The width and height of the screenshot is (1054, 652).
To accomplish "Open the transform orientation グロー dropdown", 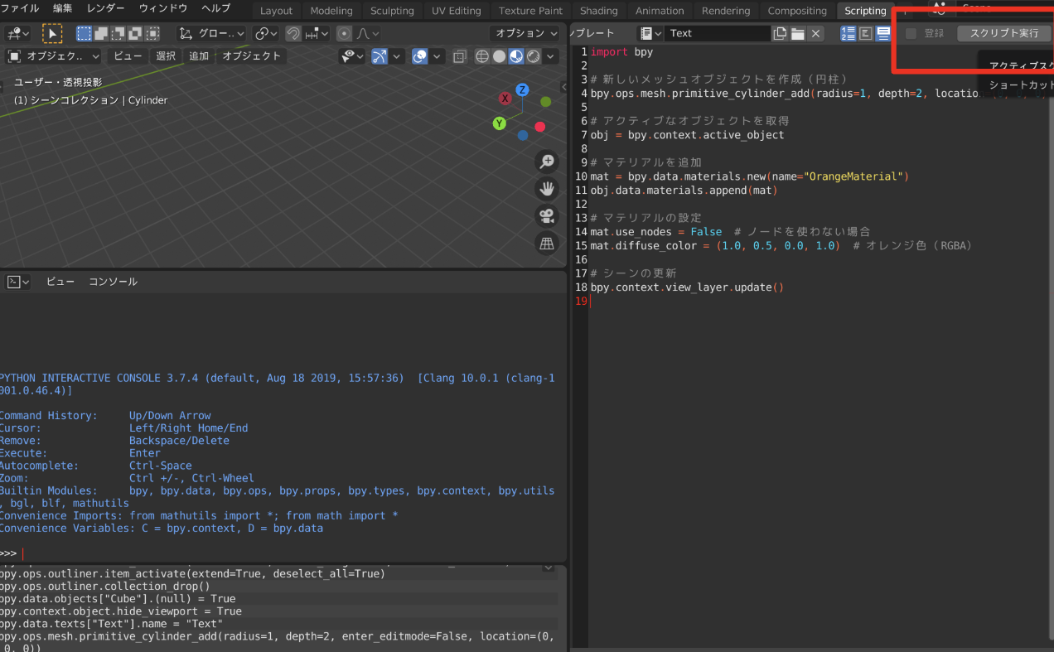I will coord(212,33).
